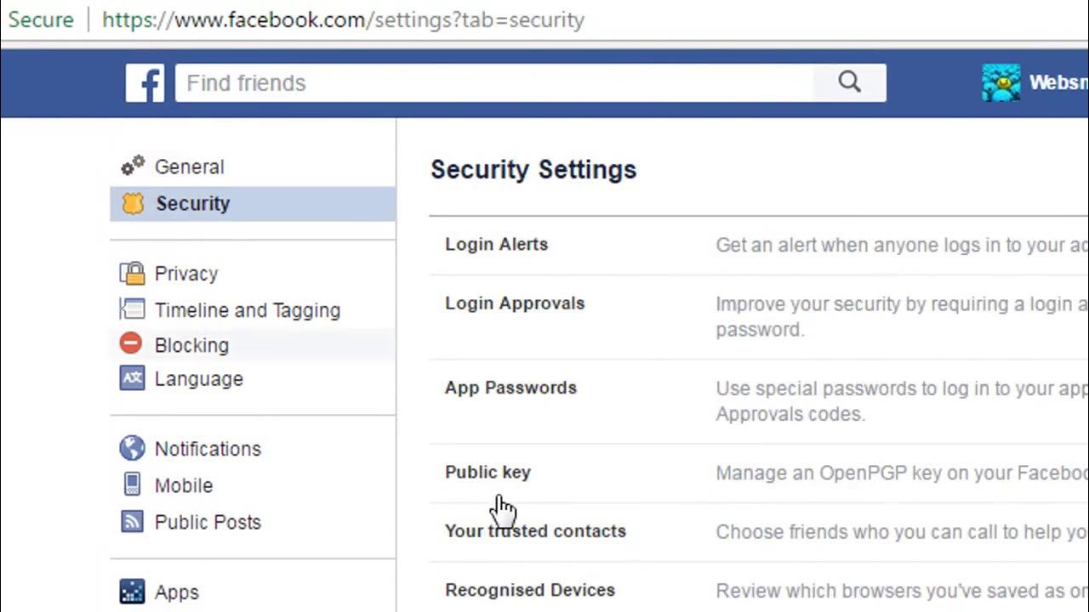Click the General settings gear icon
1089x612 pixels.
click(x=132, y=167)
